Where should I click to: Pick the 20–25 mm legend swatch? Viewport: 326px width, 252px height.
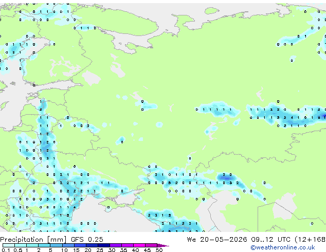(x=92, y=245)
